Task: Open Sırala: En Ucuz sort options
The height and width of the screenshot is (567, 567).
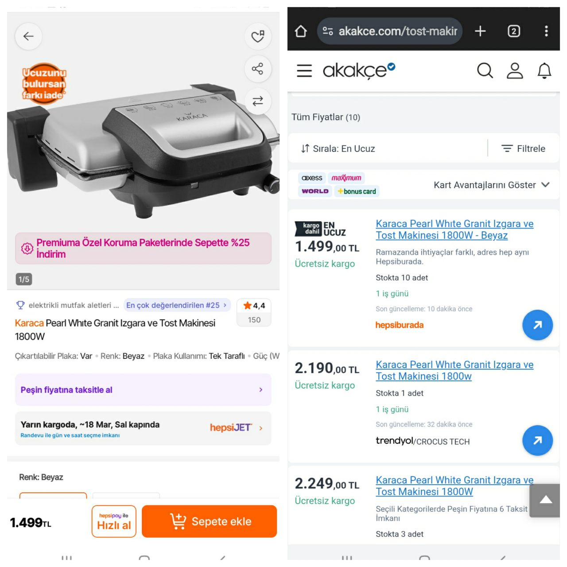Action: coord(338,149)
